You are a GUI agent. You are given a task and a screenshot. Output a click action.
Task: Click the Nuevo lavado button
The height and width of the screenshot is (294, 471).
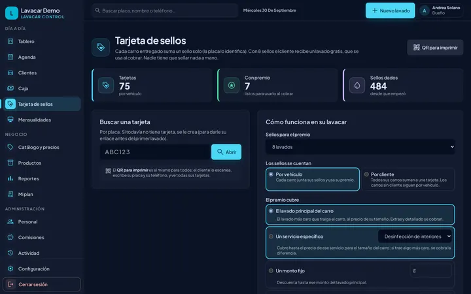[x=390, y=10]
